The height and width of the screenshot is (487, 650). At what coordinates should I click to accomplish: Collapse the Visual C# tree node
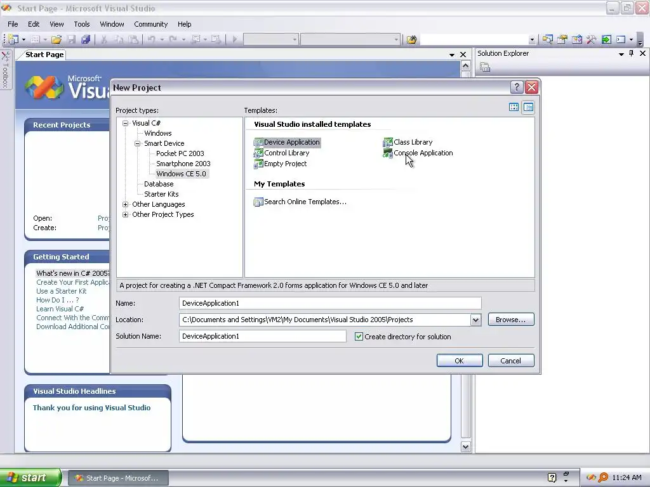(x=125, y=123)
